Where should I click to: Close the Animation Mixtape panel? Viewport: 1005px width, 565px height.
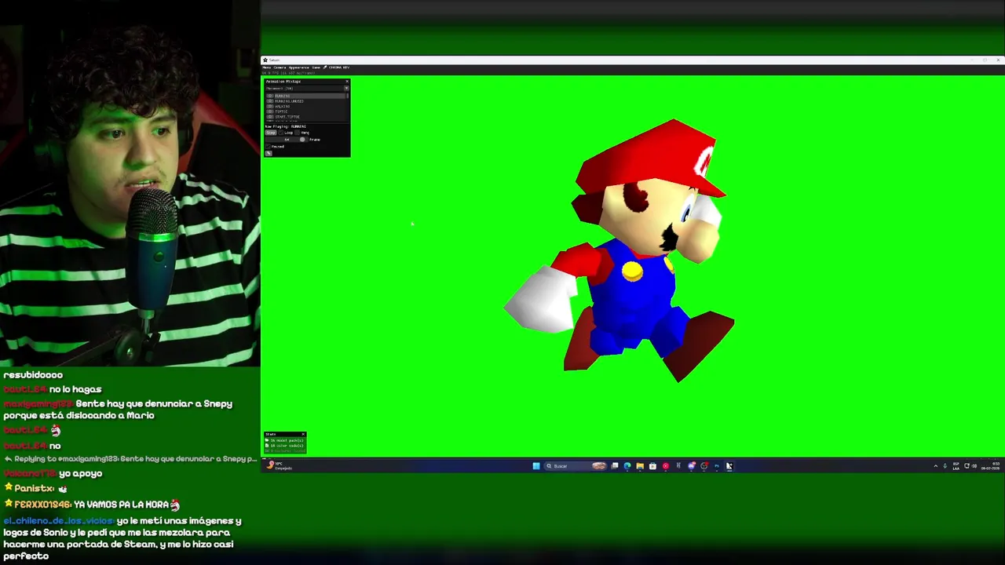click(347, 82)
